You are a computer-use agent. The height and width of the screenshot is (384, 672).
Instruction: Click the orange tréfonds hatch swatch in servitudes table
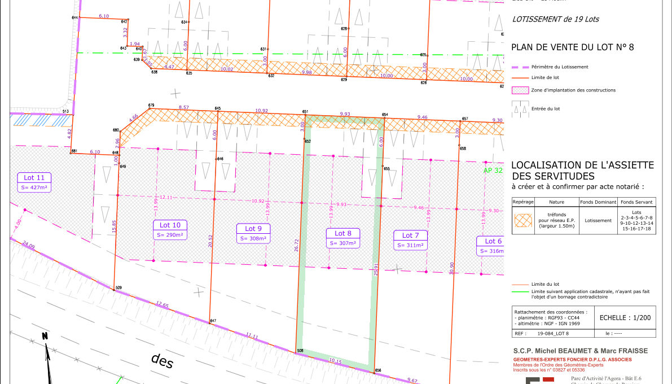[x=523, y=221]
